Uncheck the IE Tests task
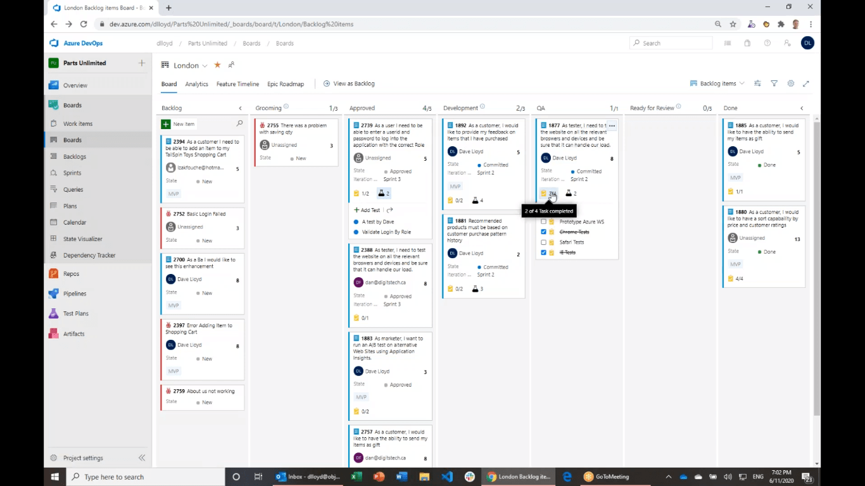The width and height of the screenshot is (865, 486). click(543, 252)
